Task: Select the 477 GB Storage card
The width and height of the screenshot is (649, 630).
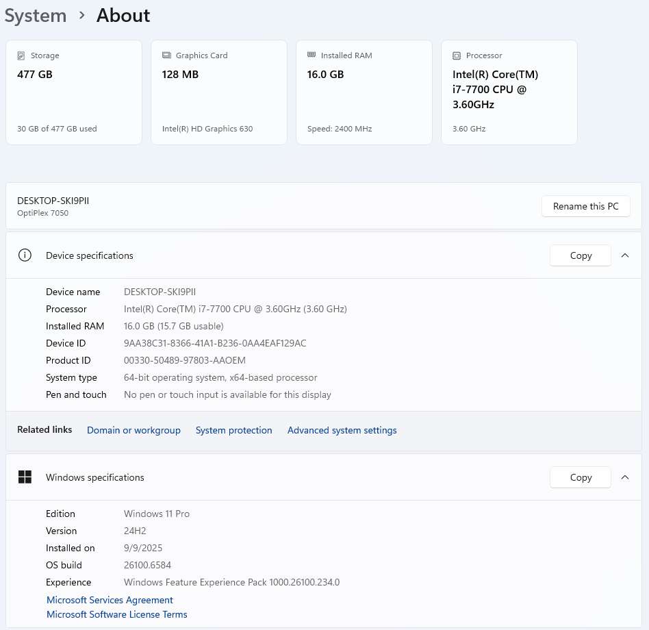Action: click(x=74, y=92)
